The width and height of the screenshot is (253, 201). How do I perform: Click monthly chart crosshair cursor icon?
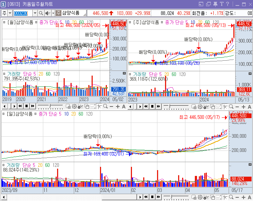(x=100, y=106)
